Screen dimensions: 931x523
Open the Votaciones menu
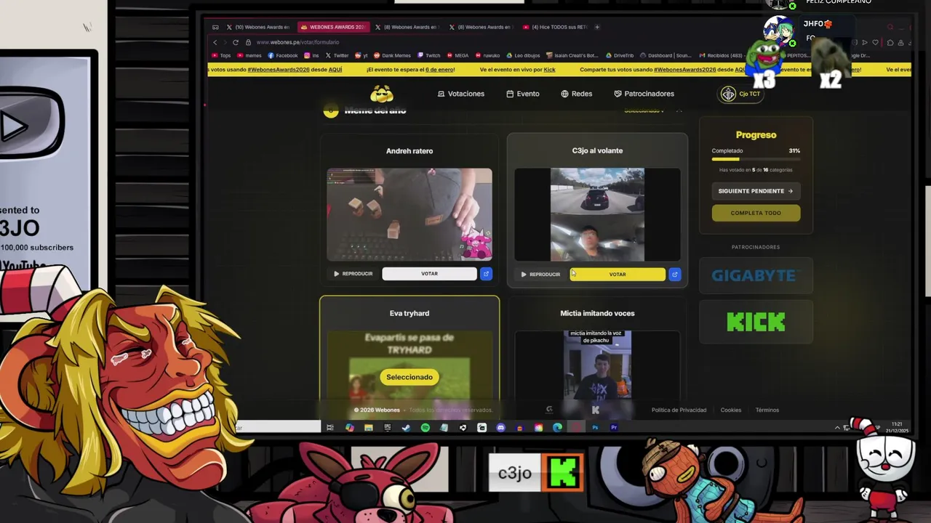[460, 94]
